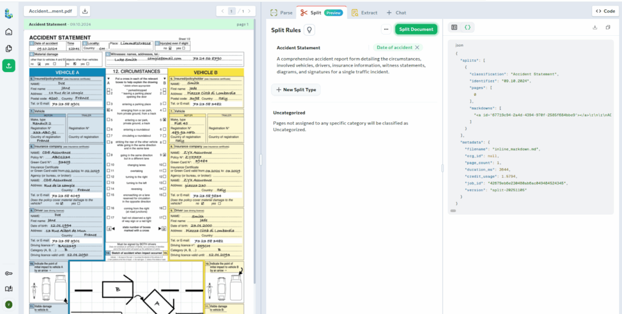The image size is (622, 314).
Task: Download the Accident Statement PDF file
Action: click(x=84, y=11)
